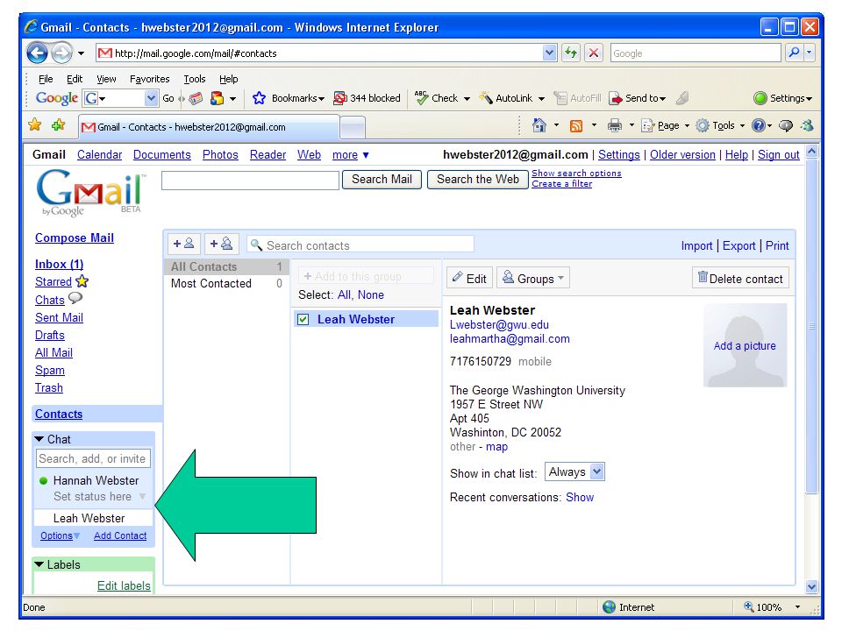The width and height of the screenshot is (842, 631).
Task: Select All contacts link
Action: click(344, 294)
